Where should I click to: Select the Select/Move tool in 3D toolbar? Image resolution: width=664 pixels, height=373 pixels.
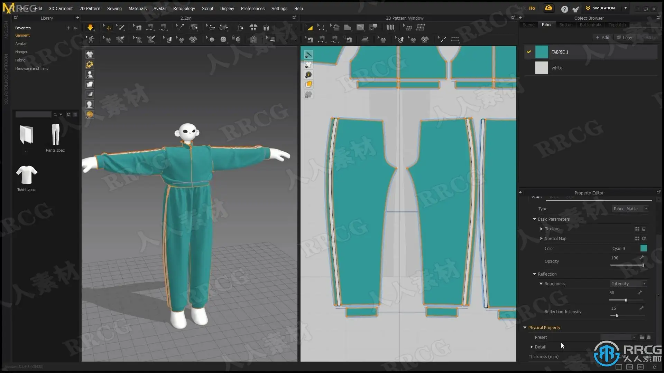(108, 28)
